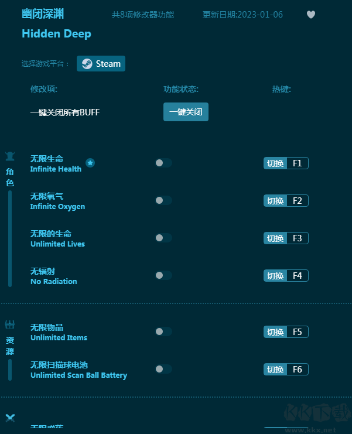Viewport: 352px width, 434px height.
Task: Click the character category helmet icon
Action: (x=10, y=156)
